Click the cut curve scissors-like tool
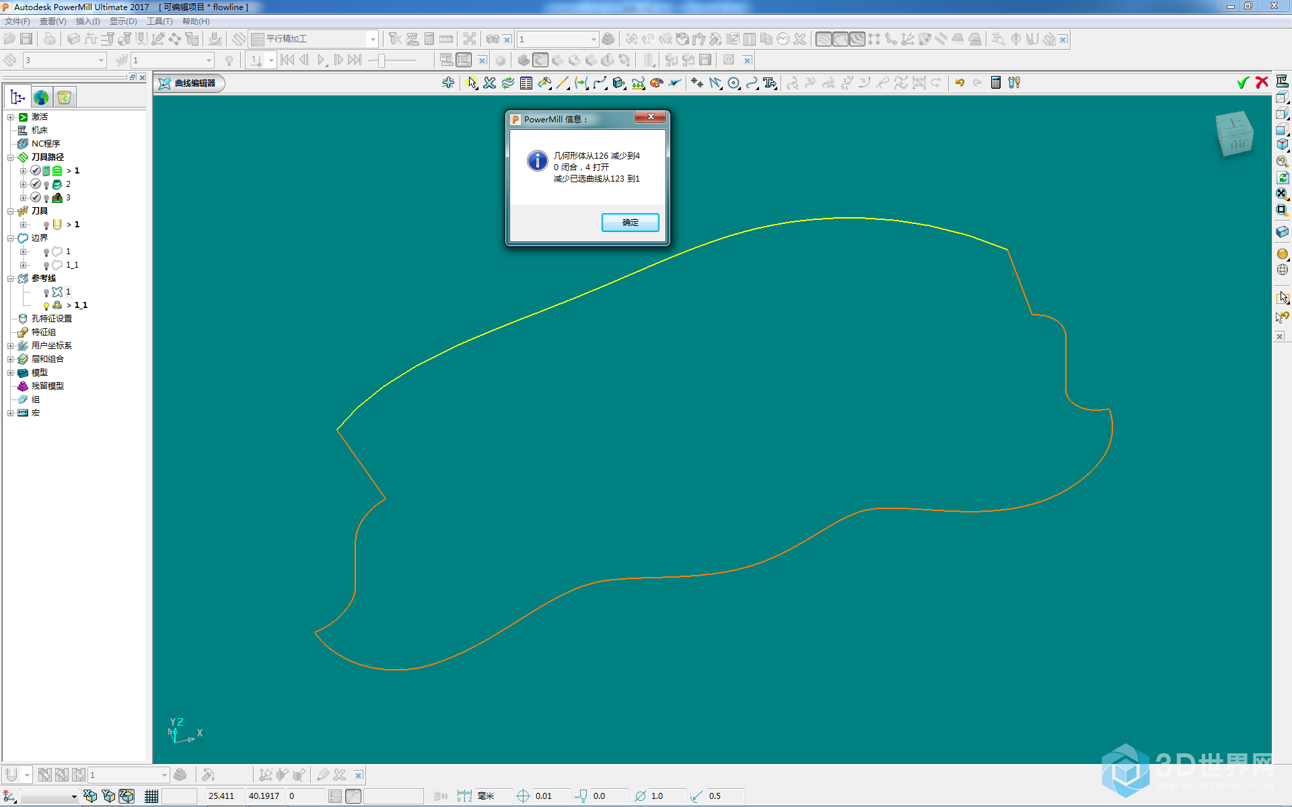1292x807 pixels. 490,83
